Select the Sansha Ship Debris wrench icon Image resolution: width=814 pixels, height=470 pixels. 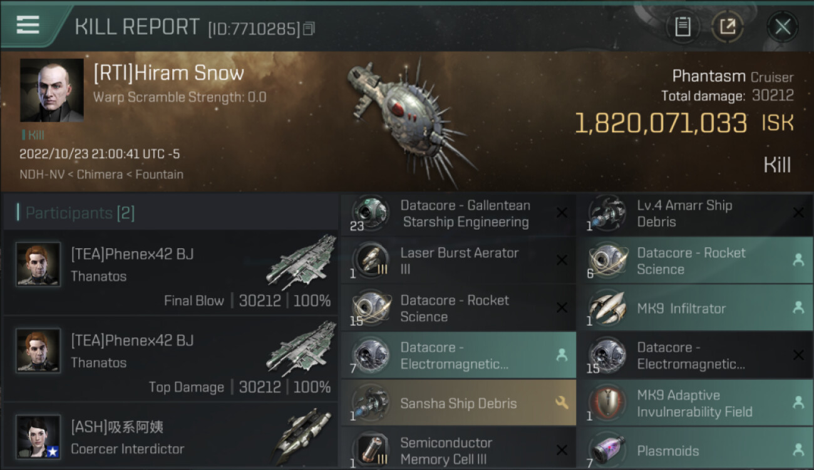tap(562, 403)
